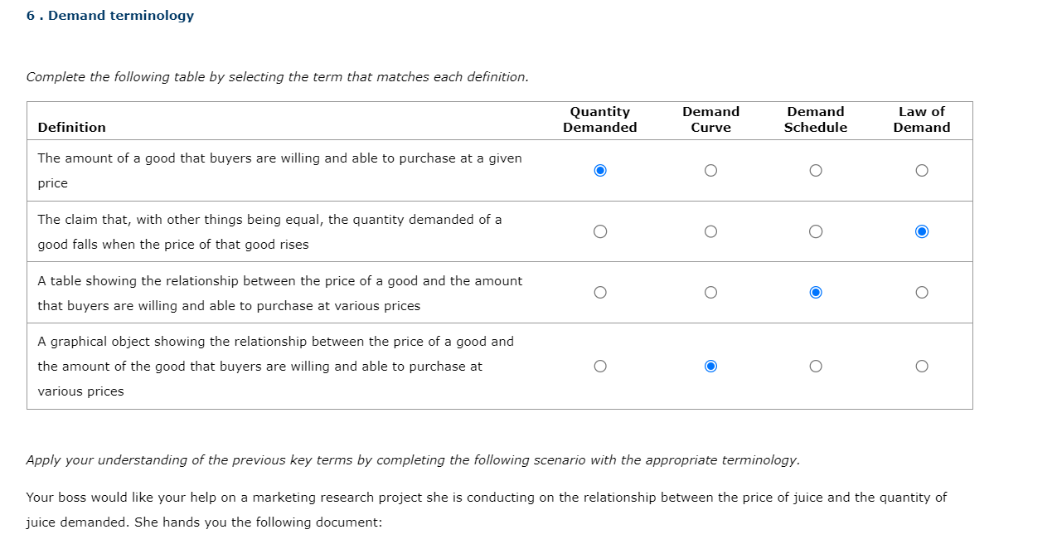Click the Law of Demand column header

[x=922, y=119]
